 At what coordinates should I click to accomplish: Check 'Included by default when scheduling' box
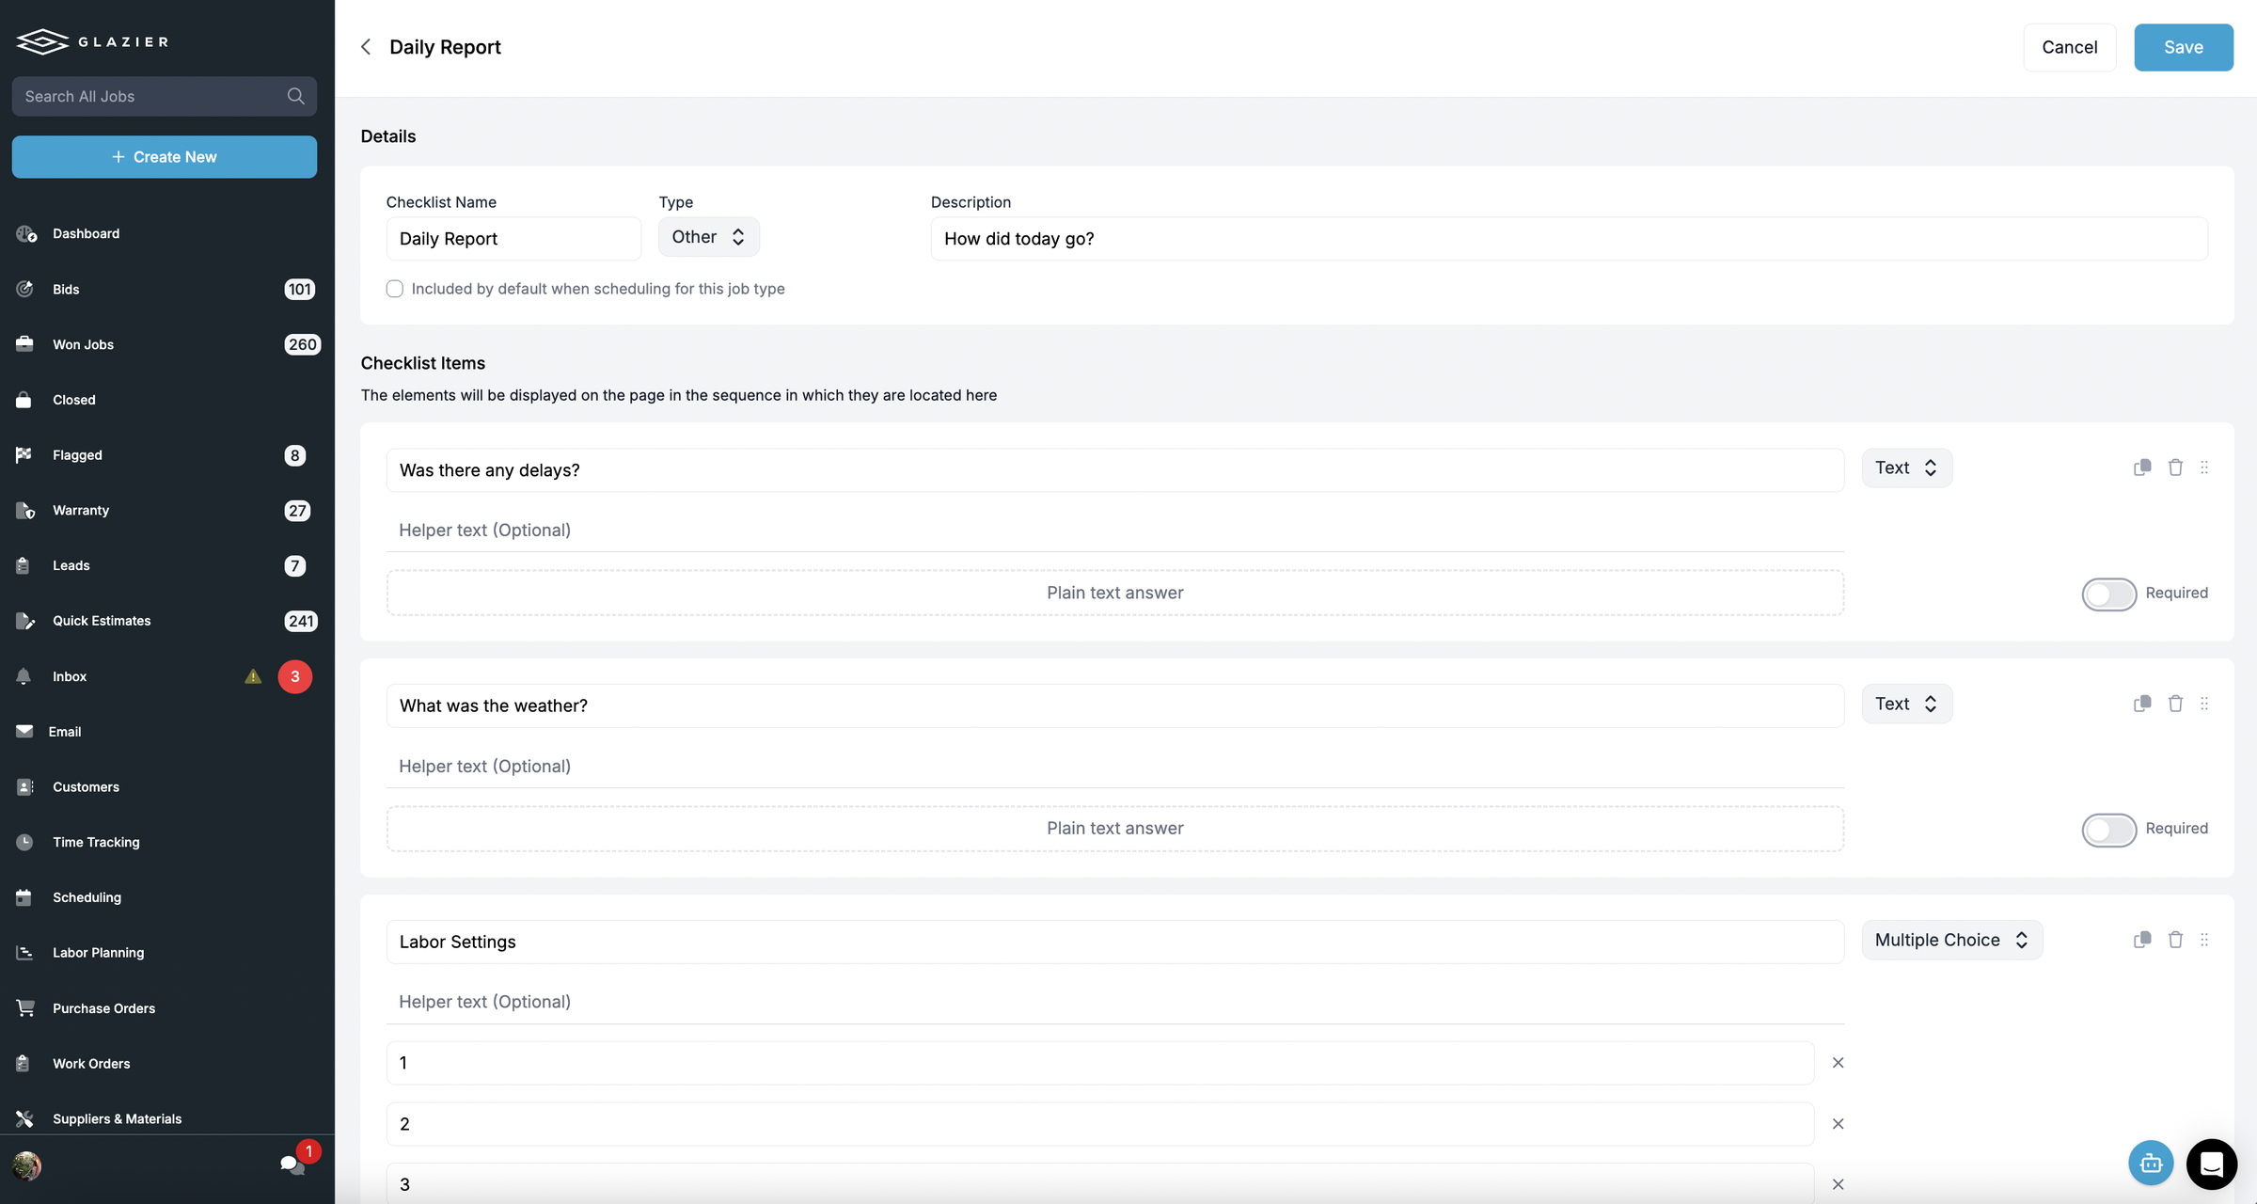(x=395, y=289)
